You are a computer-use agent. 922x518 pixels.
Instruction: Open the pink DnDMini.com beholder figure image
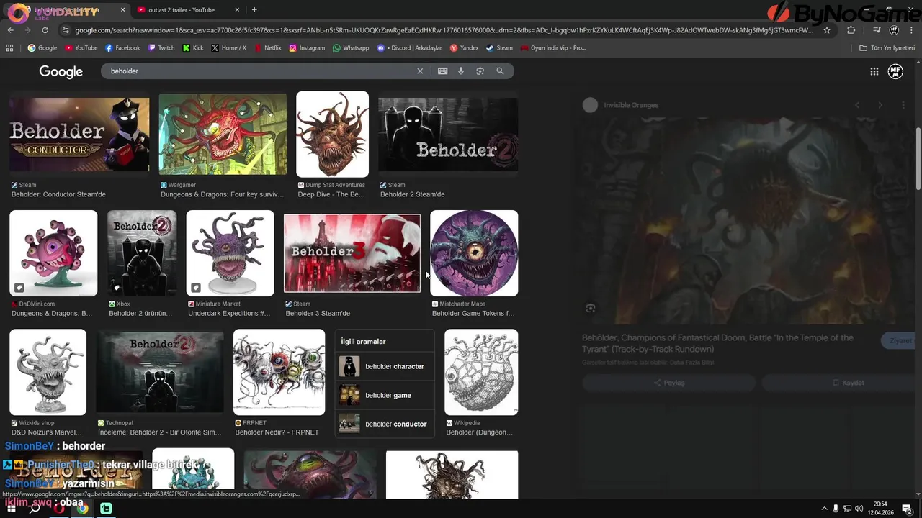coord(53,253)
